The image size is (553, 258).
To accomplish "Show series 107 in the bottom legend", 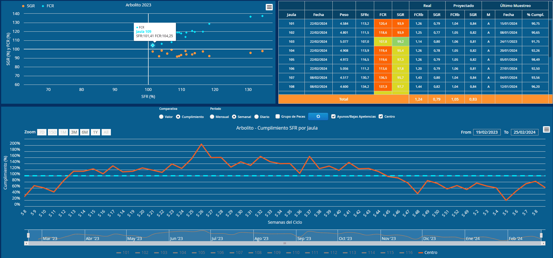I will tap(236, 252).
